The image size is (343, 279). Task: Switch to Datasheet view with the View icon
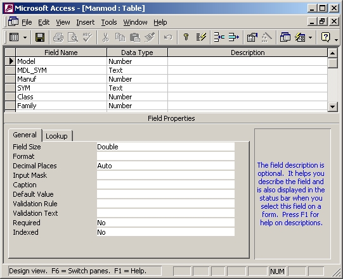tap(14, 37)
